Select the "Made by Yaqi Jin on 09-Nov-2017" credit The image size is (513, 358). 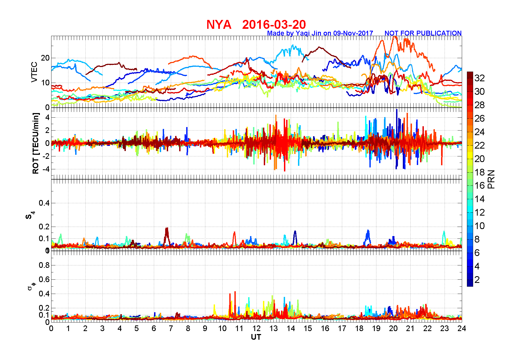320,33
